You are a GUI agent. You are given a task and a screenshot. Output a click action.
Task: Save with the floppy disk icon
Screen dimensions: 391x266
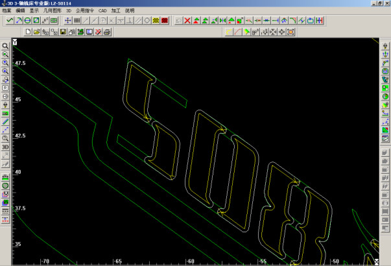[63, 32]
